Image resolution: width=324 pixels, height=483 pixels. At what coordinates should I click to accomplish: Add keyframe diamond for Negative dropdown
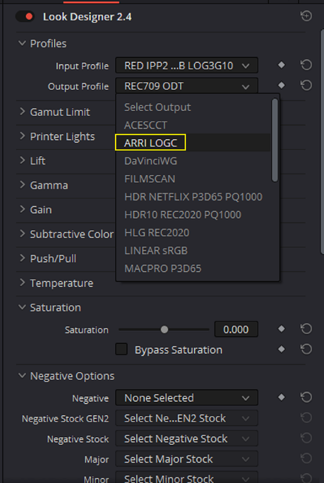[281, 397]
